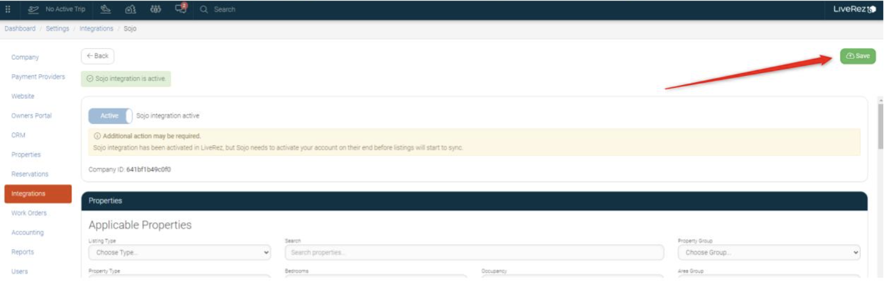This screenshot has width=885, height=297.
Task: Go to Work Orders settings
Action: (29, 213)
